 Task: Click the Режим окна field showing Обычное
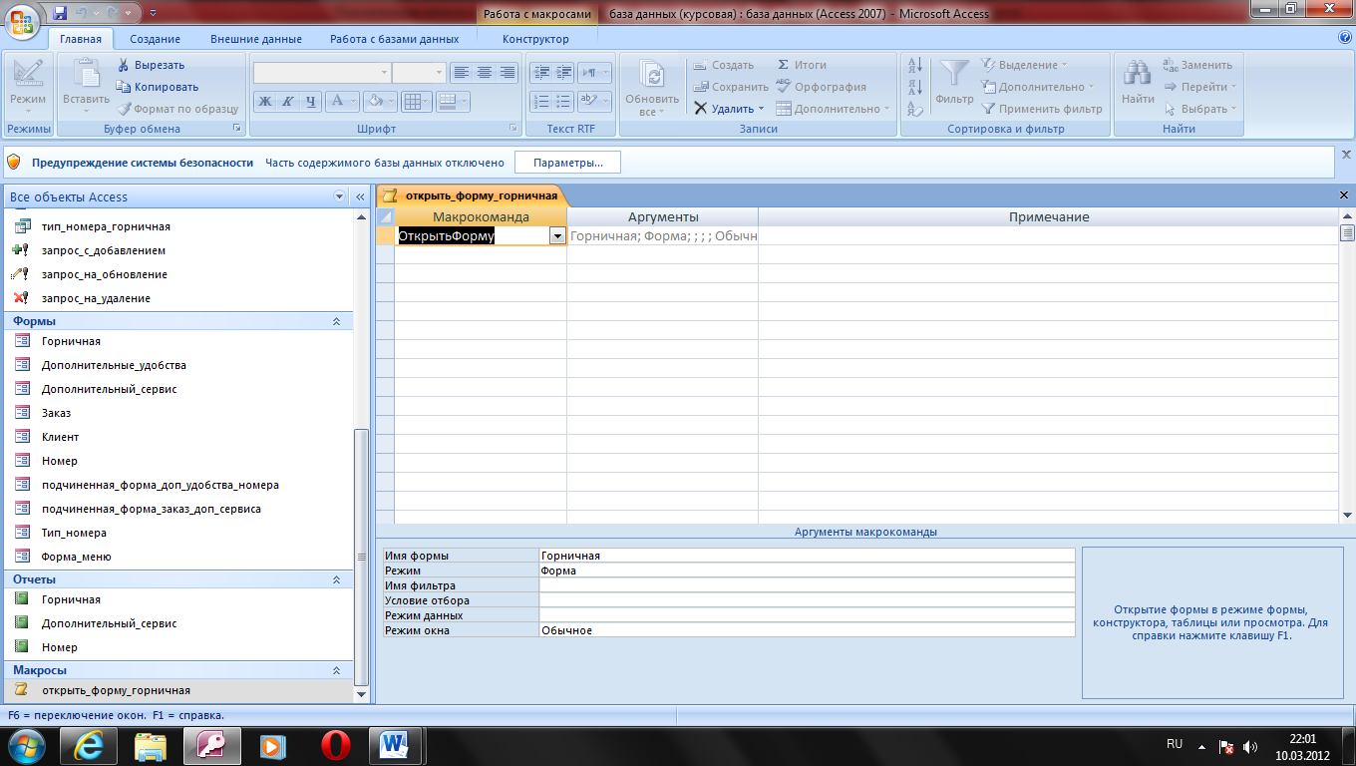click(807, 630)
